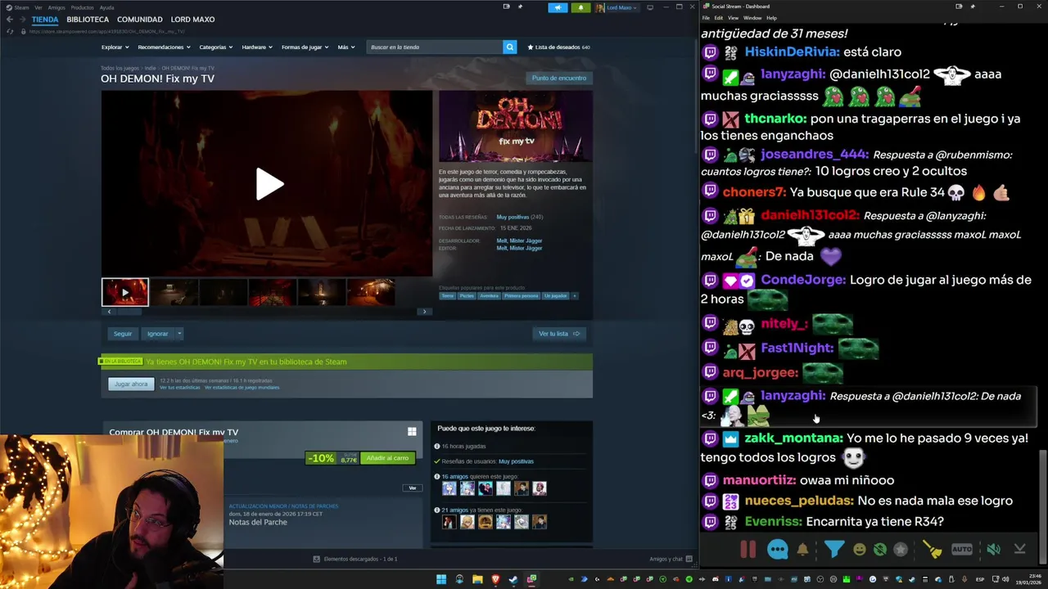The image size is (1048, 589).
Task: Expand the Recomendaciones dropdown
Action: pyautogui.click(x=164, y=47)
